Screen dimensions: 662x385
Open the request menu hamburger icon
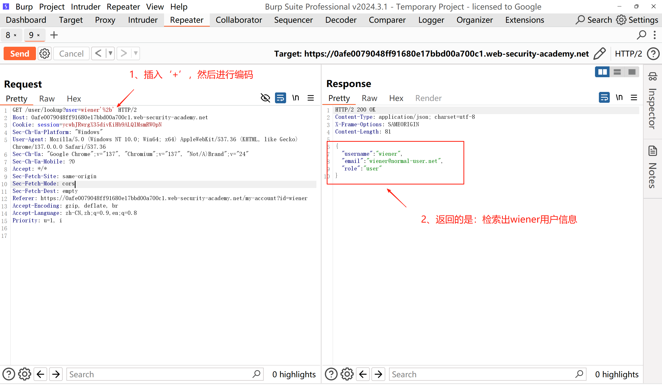click(310, 98)
